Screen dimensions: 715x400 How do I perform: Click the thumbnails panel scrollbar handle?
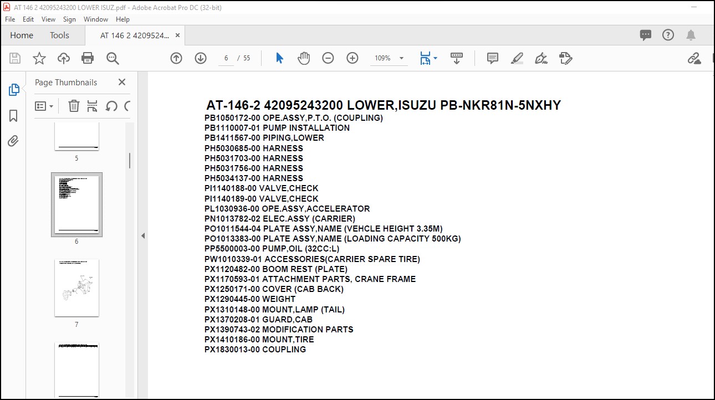(130, 160)
